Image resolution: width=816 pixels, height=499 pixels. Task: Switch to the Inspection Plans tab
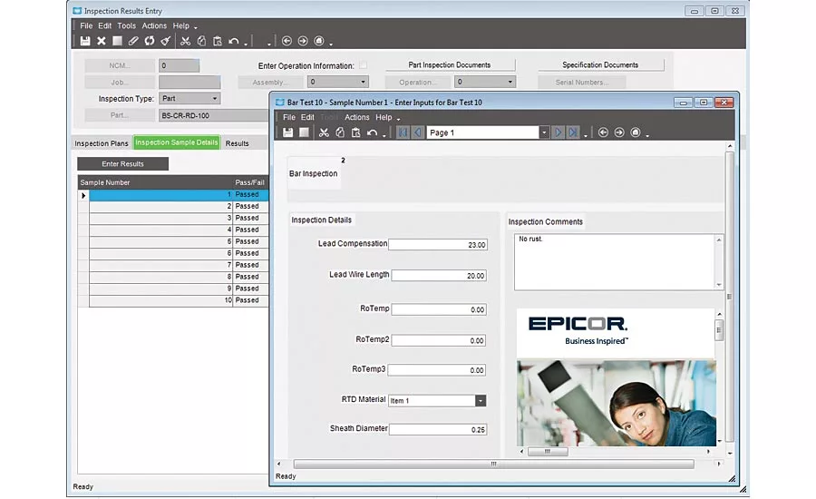pyautogui.click(x=102, y=143)
